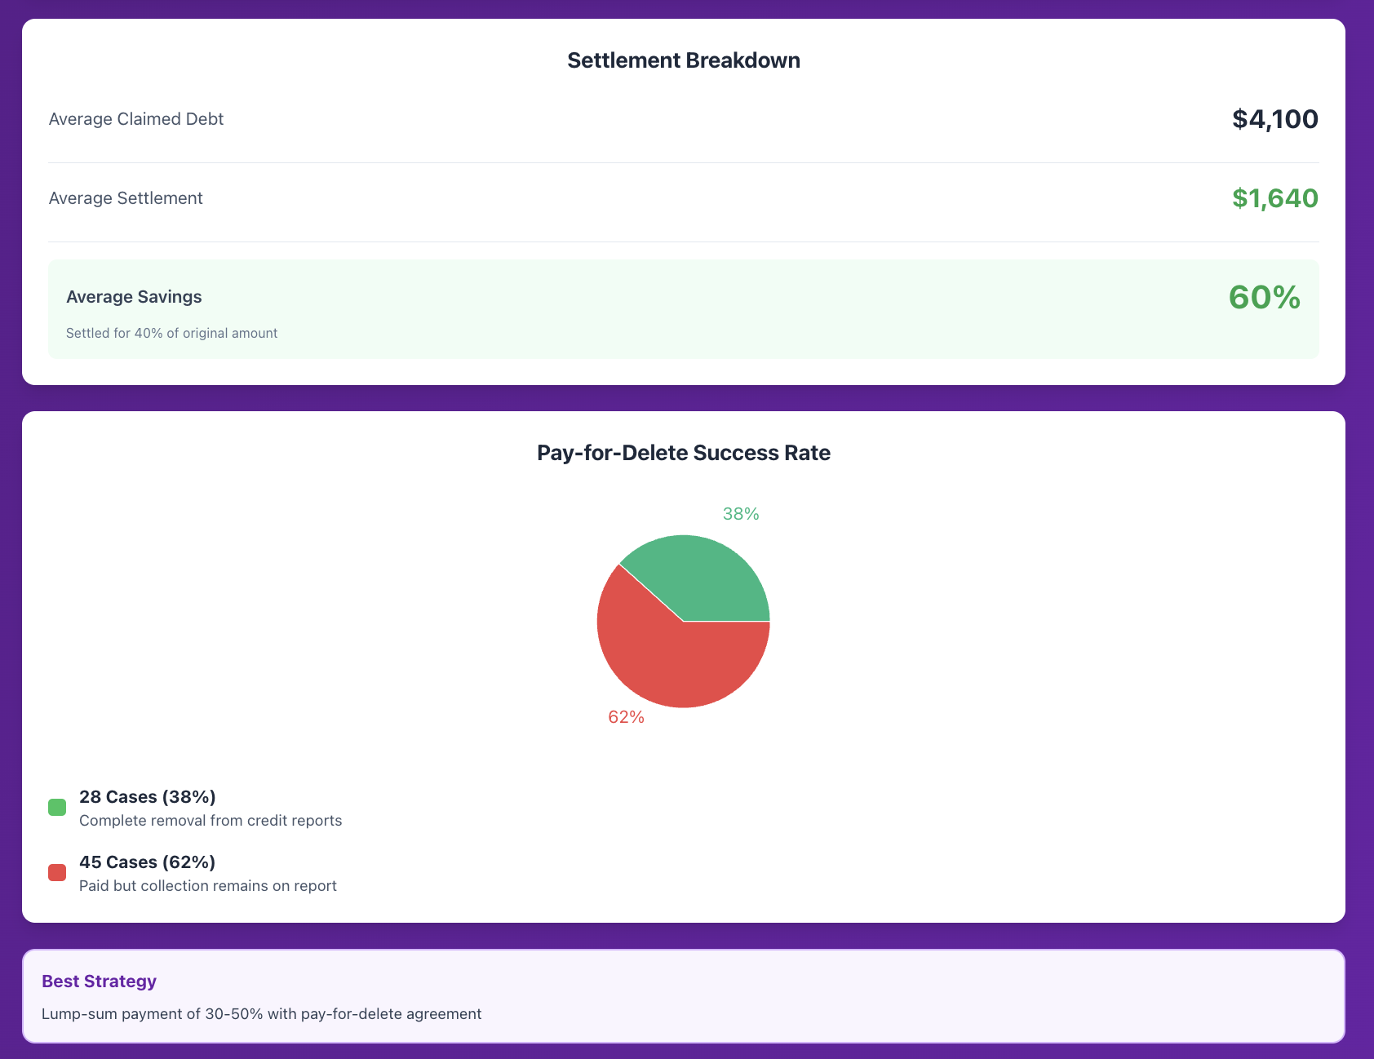The width and height of the screenshot is (1374, 1059).
Task: Select the Average Settlement label
Action: [126, 198]
